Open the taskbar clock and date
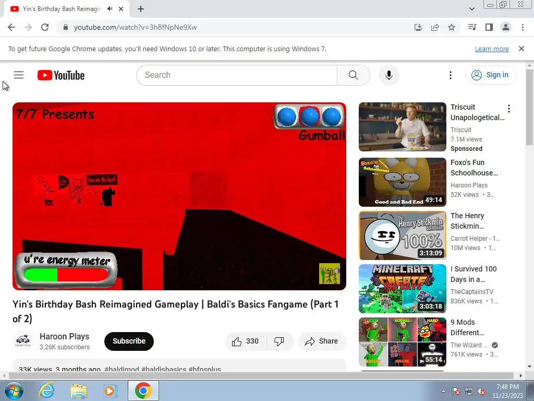Image resolution: width=534 pixels, height=401 pixels. tap(507, 391)
